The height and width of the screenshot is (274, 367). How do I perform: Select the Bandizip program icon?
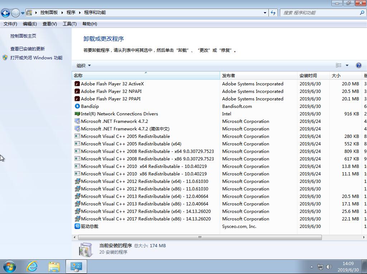coord(77,106)
